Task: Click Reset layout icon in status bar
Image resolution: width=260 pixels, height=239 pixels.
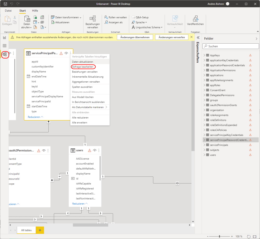Action: (249, 236)
